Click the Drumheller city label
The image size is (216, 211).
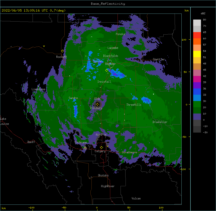click(160, 122)
